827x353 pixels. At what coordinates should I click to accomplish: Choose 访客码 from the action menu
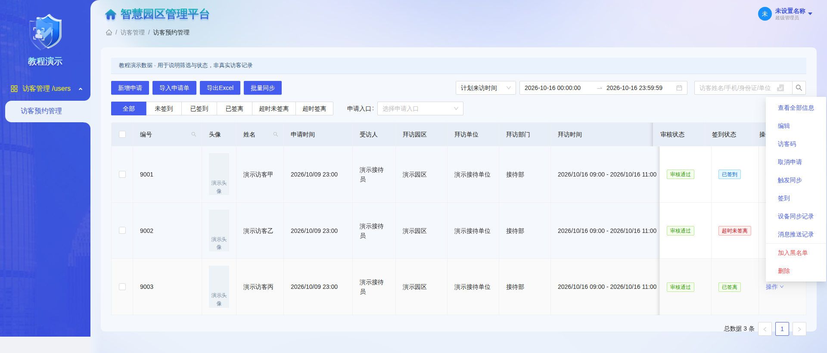[796, 144]
